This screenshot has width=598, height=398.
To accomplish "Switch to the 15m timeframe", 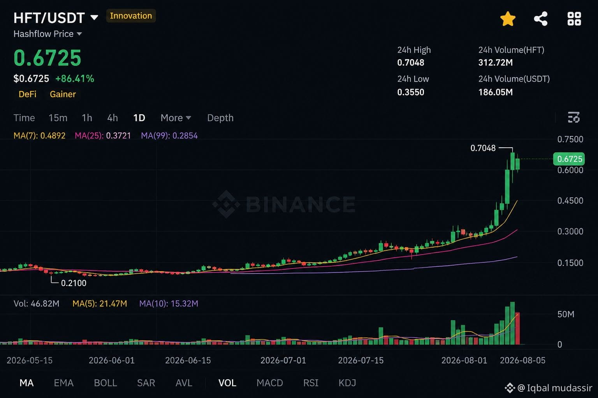I will pos(58,118).
